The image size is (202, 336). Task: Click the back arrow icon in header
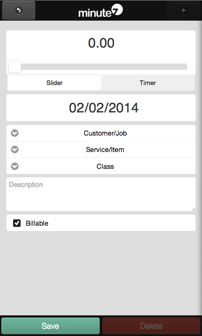pos(19,11)
